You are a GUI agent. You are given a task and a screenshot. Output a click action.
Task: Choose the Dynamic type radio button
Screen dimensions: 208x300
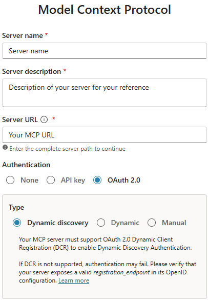click(x=101, y=223)
